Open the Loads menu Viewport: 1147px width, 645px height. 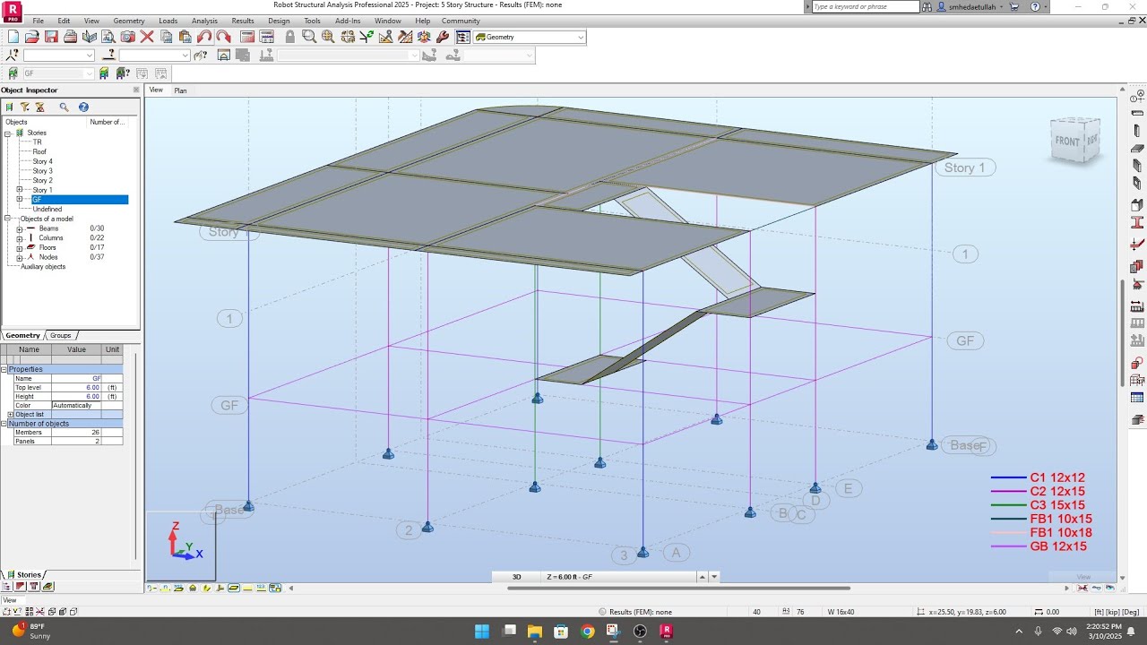click(168, 21)
